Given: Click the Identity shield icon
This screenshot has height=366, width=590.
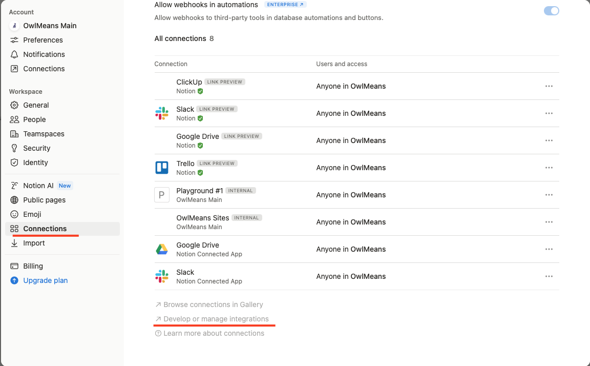Looking at the screenshot, I should click(14, 162).
